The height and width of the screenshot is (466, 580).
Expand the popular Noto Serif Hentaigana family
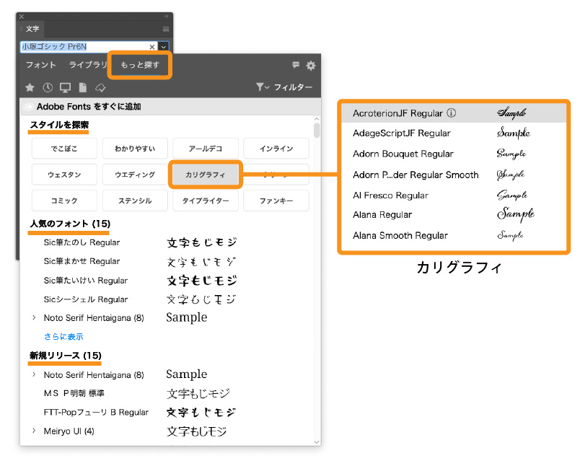click(34, 317)
